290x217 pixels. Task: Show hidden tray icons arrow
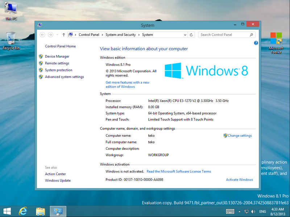[x=240, y=212]
